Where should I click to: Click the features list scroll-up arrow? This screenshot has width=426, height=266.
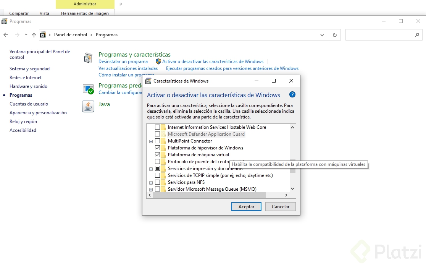tap(293, 127)
